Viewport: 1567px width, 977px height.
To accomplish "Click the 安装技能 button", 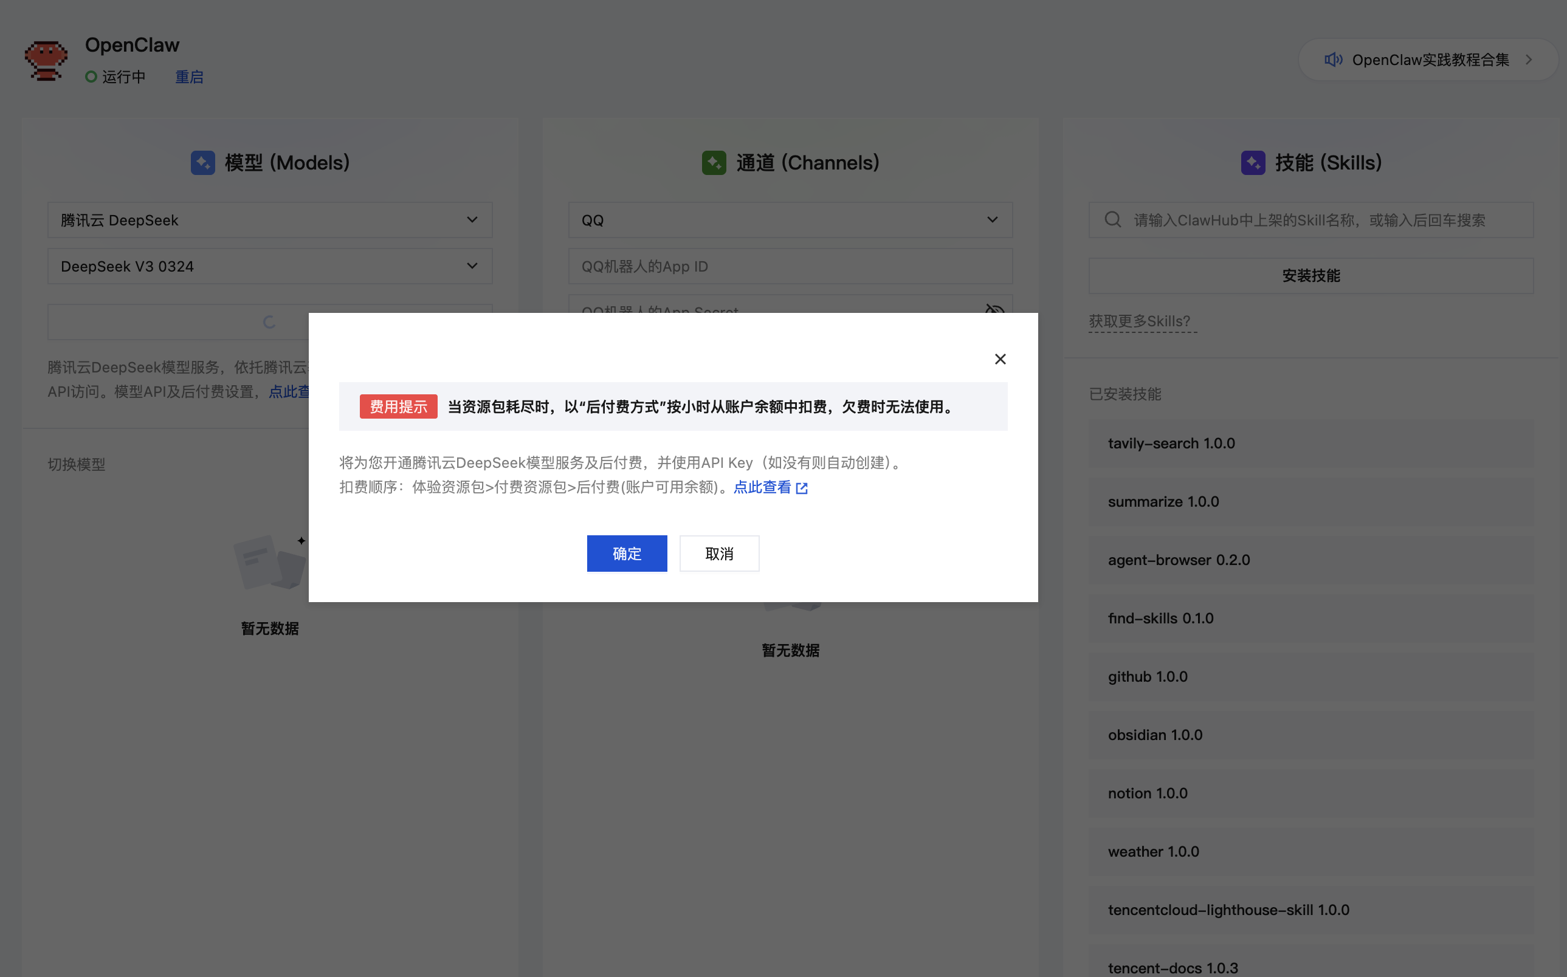I will [1310, 275].
